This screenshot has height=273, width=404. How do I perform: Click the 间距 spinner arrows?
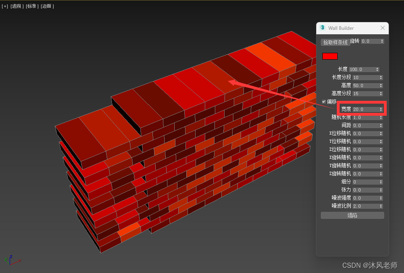(x=381, y=125)
